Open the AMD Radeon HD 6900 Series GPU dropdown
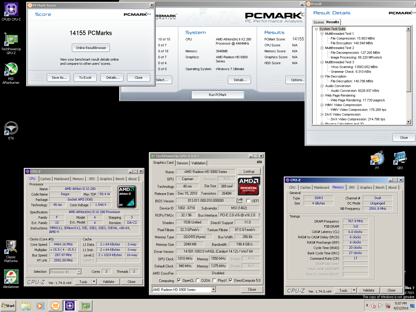The width and height of the screenshot is (416, 312). (x=213, y=289)
